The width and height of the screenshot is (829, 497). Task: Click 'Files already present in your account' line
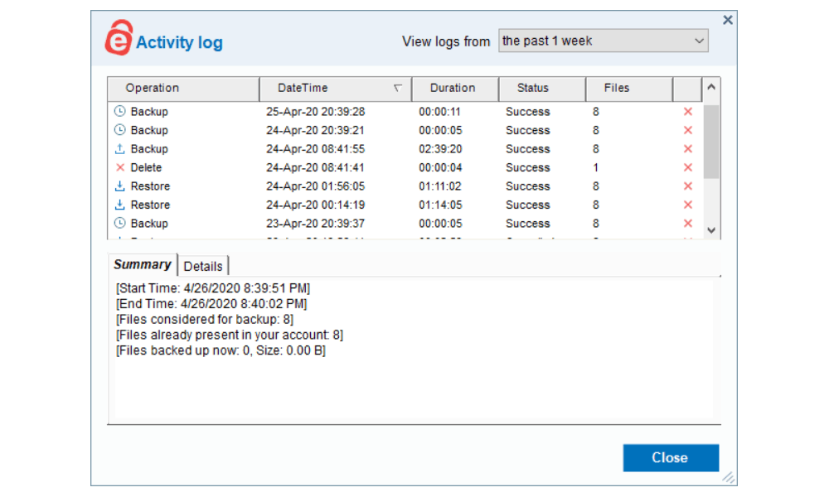(x=230, y=335)
